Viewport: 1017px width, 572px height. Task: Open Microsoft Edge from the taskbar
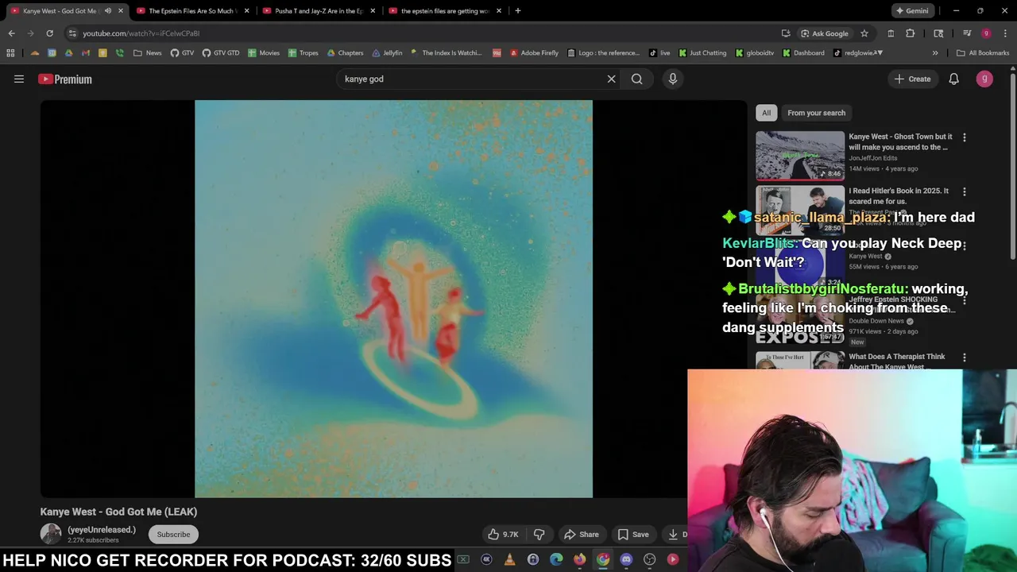[x=556, y=559]
